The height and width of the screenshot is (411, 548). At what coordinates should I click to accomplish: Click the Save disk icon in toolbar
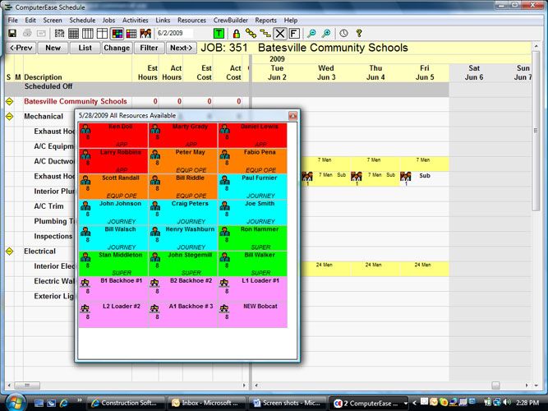click(x=12, y=33)
